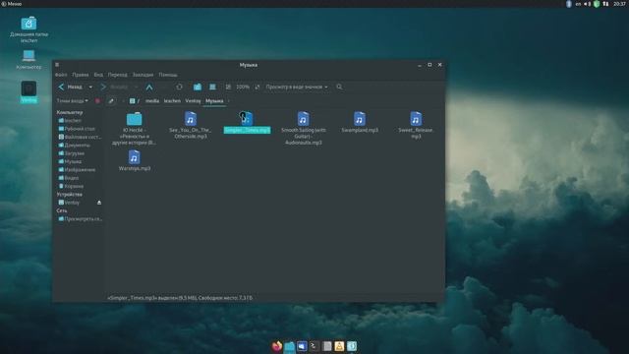Viewport: 629px width, 354px height.
Task: Click the 'lexchen' path segment
Action: tap(172, 100)
